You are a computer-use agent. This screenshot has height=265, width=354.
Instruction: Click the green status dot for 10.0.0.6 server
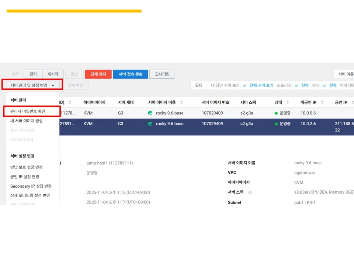(276, 113)
